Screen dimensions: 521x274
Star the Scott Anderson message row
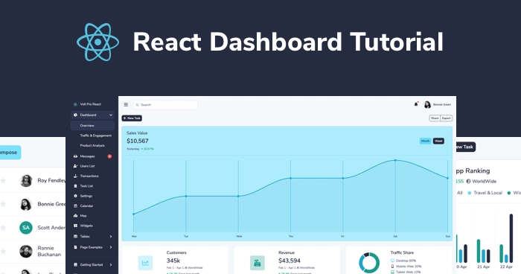(x=3, y=228)
